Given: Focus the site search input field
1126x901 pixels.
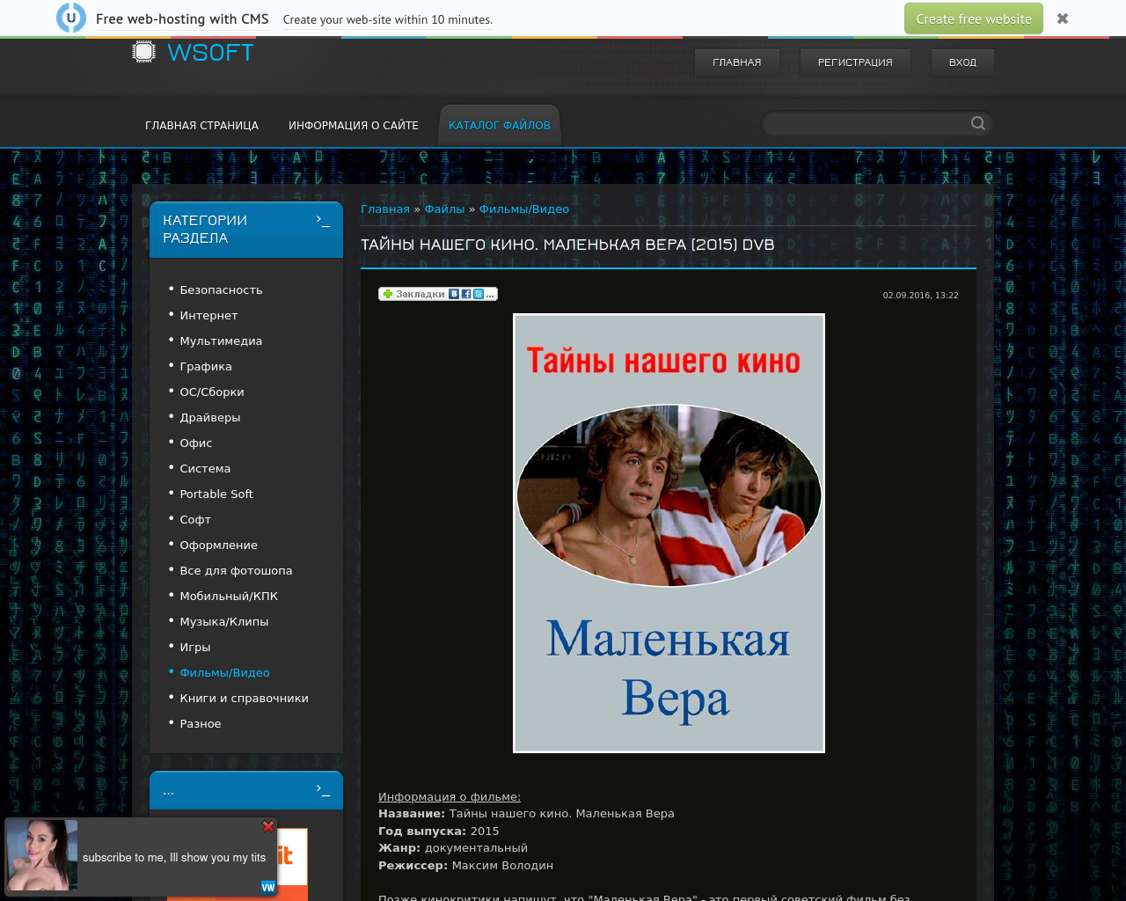Looking at the screenshot, I should pyautogui.click(x=866, y=123).
